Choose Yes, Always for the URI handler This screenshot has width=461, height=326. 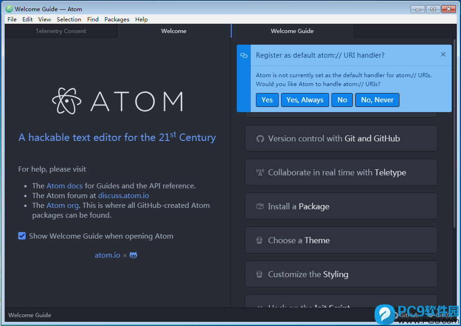coord(305,100)
